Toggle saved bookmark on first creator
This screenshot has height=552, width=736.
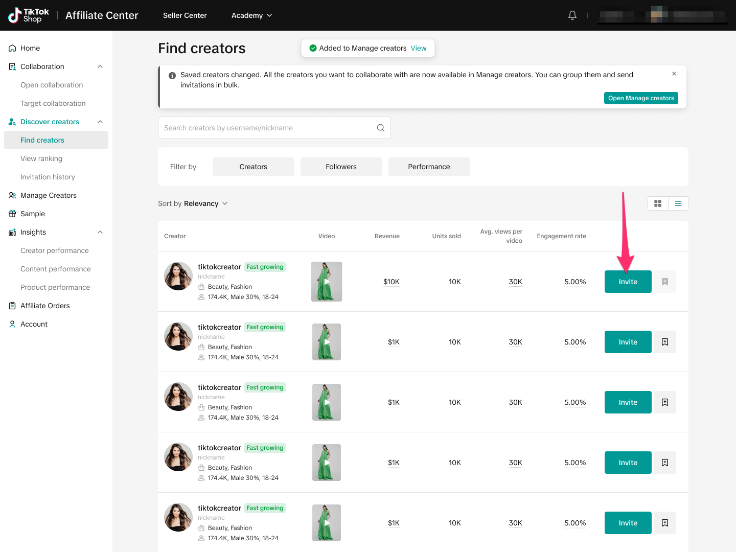665,282
